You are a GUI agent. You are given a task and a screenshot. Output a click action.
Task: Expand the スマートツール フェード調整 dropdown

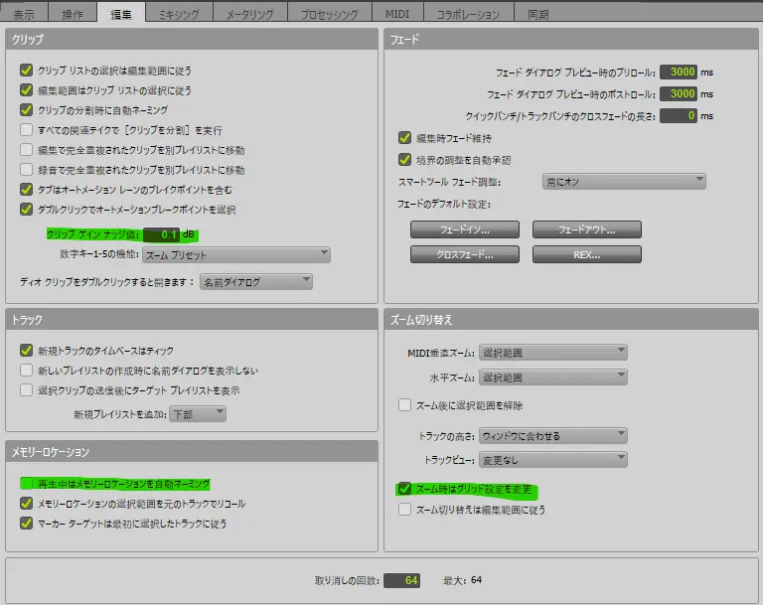tap(623, 182)
